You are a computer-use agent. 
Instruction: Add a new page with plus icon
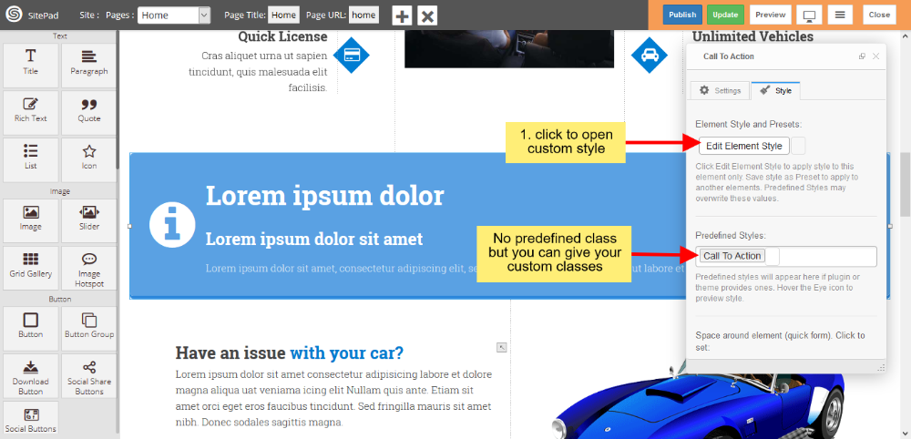402,15
